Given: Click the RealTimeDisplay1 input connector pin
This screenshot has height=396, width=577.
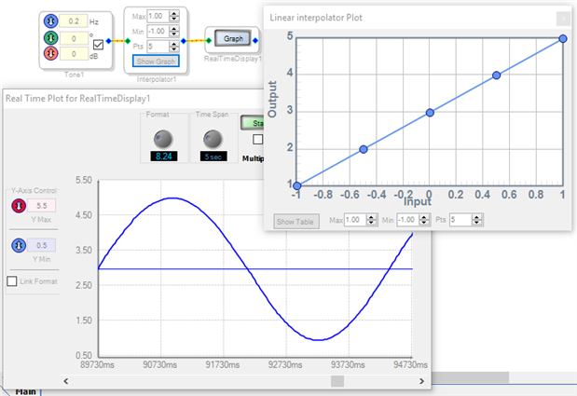Looking at the screenshot, I should pos(209,40).
